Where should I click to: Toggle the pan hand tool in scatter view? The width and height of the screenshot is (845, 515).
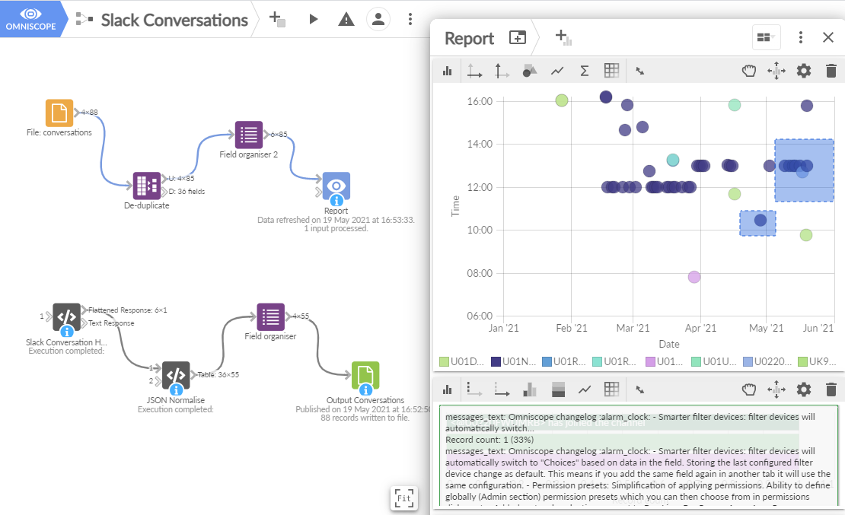tap(749, 71)
